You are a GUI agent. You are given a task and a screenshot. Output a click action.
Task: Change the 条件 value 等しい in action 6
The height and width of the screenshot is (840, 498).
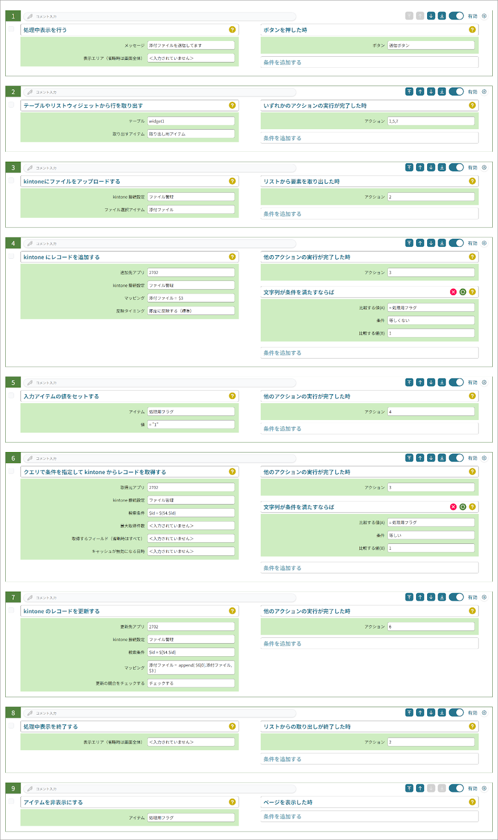tap(431, 535)
